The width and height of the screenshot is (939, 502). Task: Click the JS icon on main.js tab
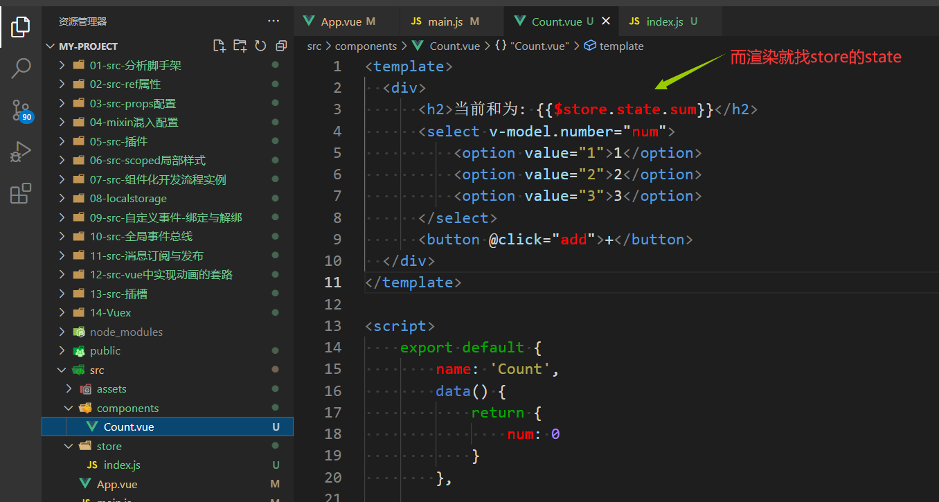coord(416,21)
